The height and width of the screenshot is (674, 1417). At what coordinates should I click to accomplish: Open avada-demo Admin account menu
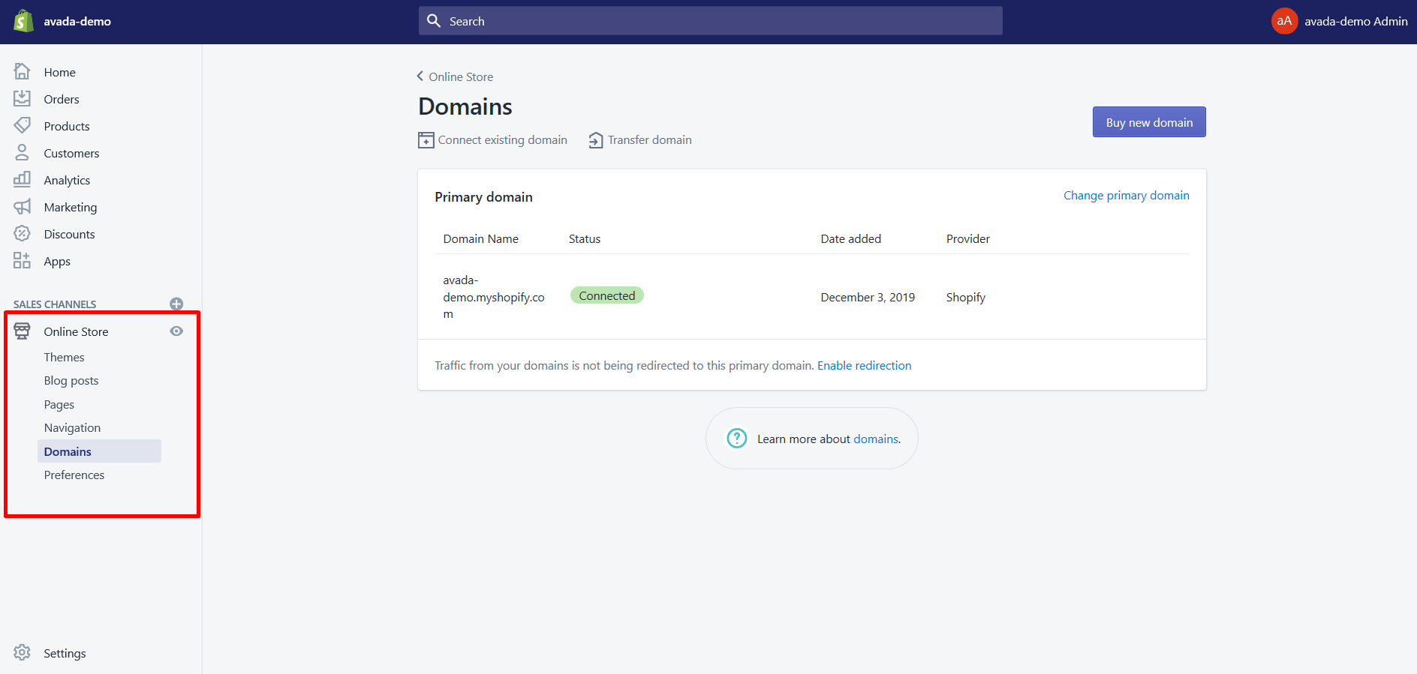point(1339,21)
